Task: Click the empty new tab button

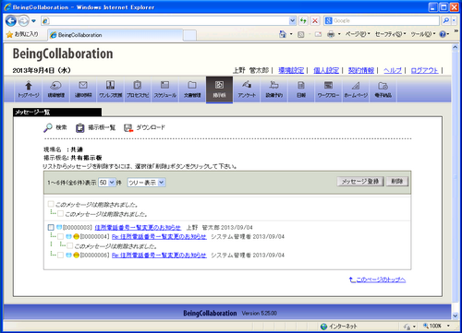Action: [189, 35]
